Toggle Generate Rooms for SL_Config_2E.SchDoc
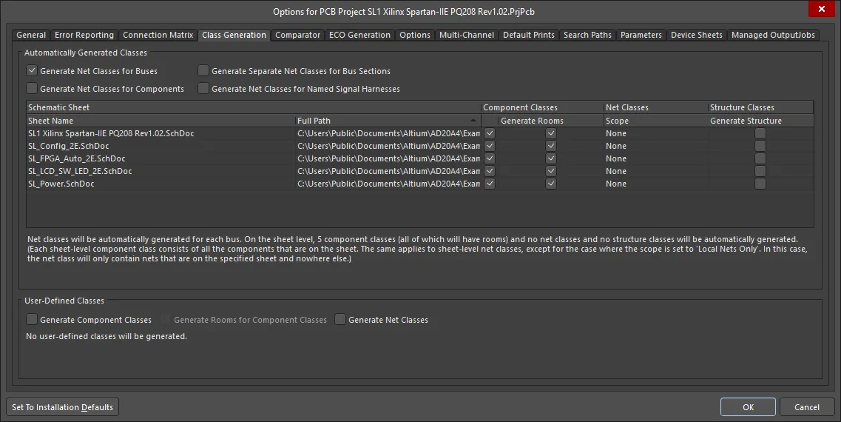This screenshot has width=841, height=422. coord(551,146)
